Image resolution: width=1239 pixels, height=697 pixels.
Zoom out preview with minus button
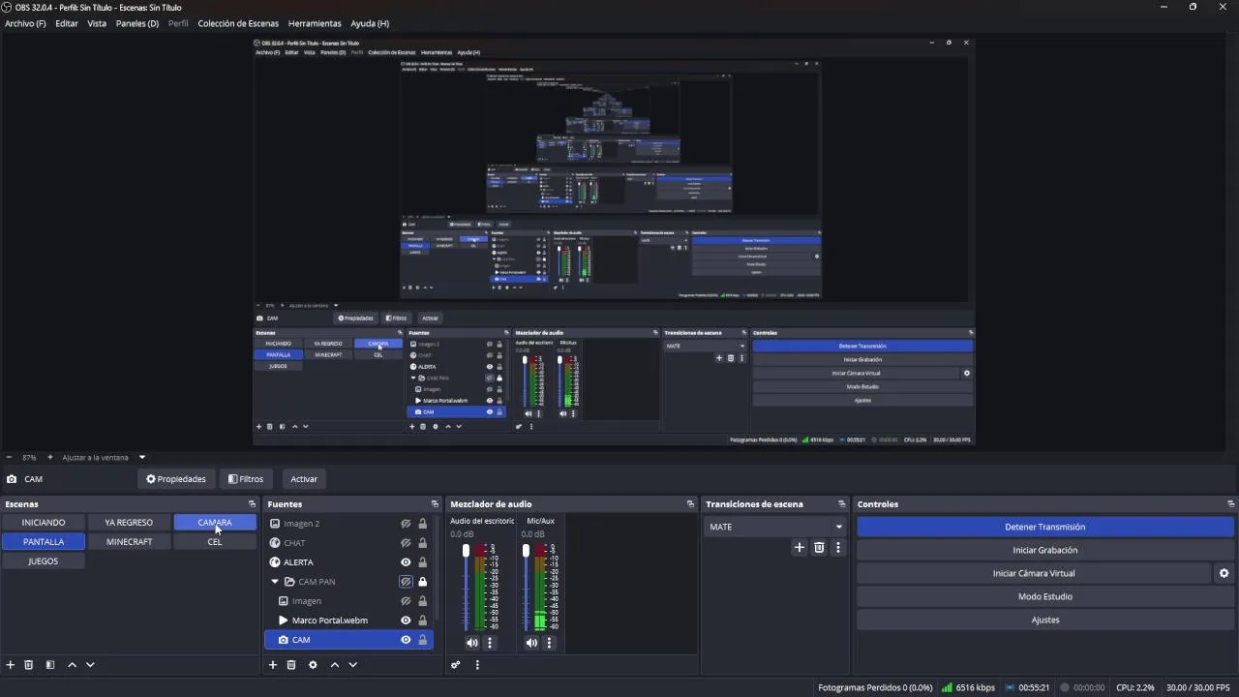pos(9,457)
